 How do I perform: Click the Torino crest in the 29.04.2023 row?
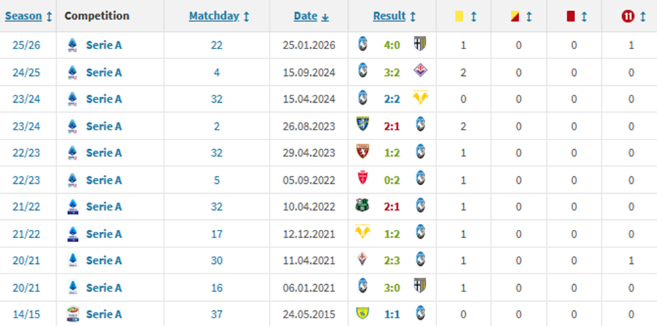click(x=362, y=152)
